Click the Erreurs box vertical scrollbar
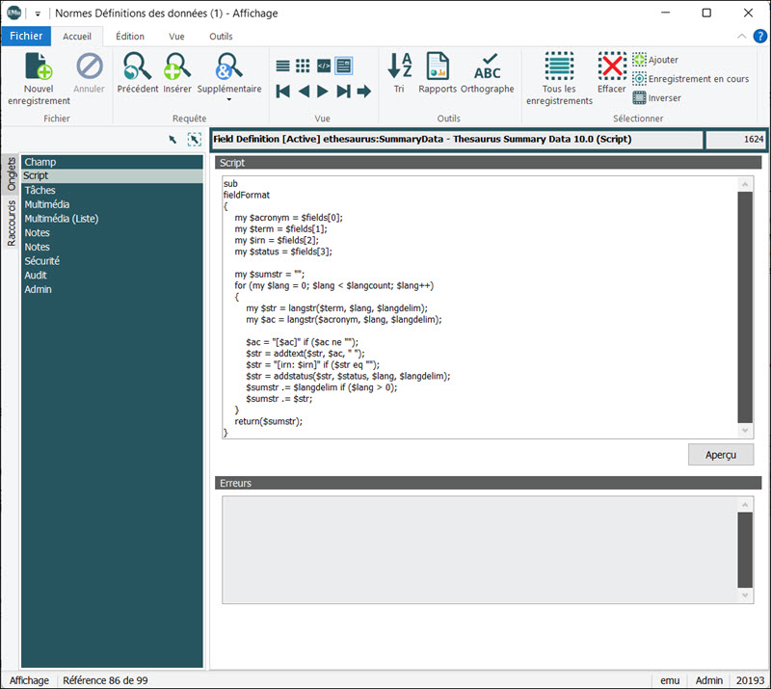Image resolution: width=771 pixels, height=689 pixels. click(745, 550)
